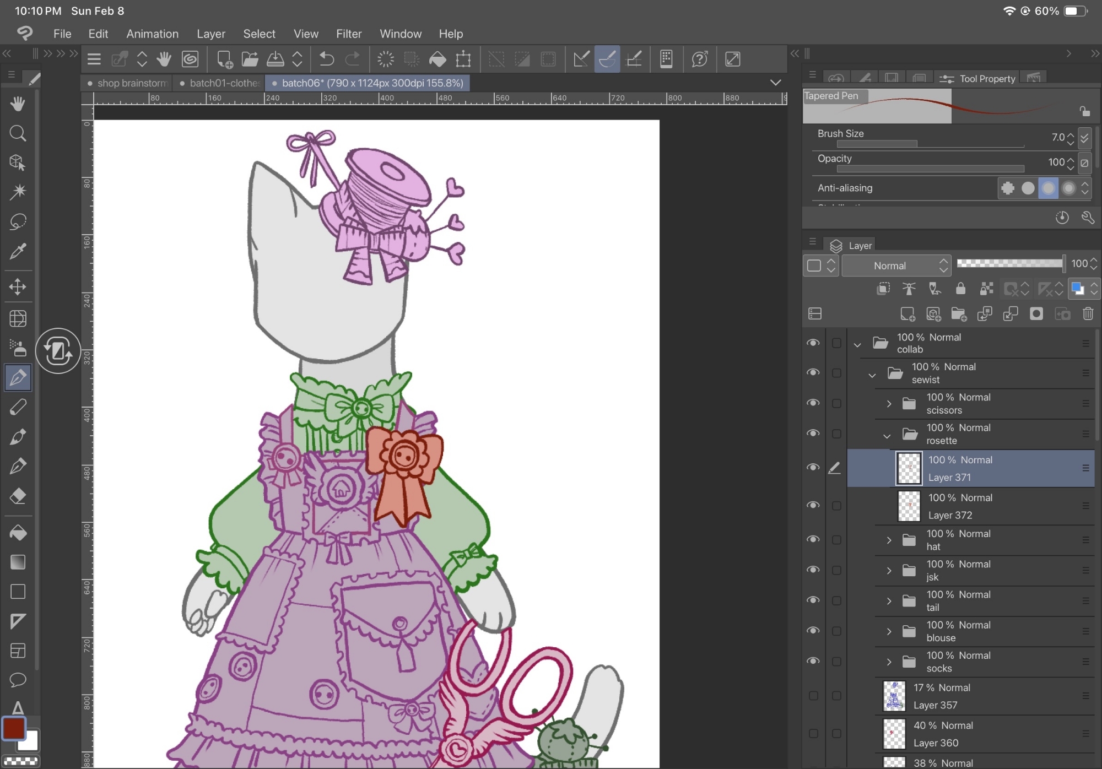
Task: Open the Normal blending mode dropdown
Action: click(896, 266)
